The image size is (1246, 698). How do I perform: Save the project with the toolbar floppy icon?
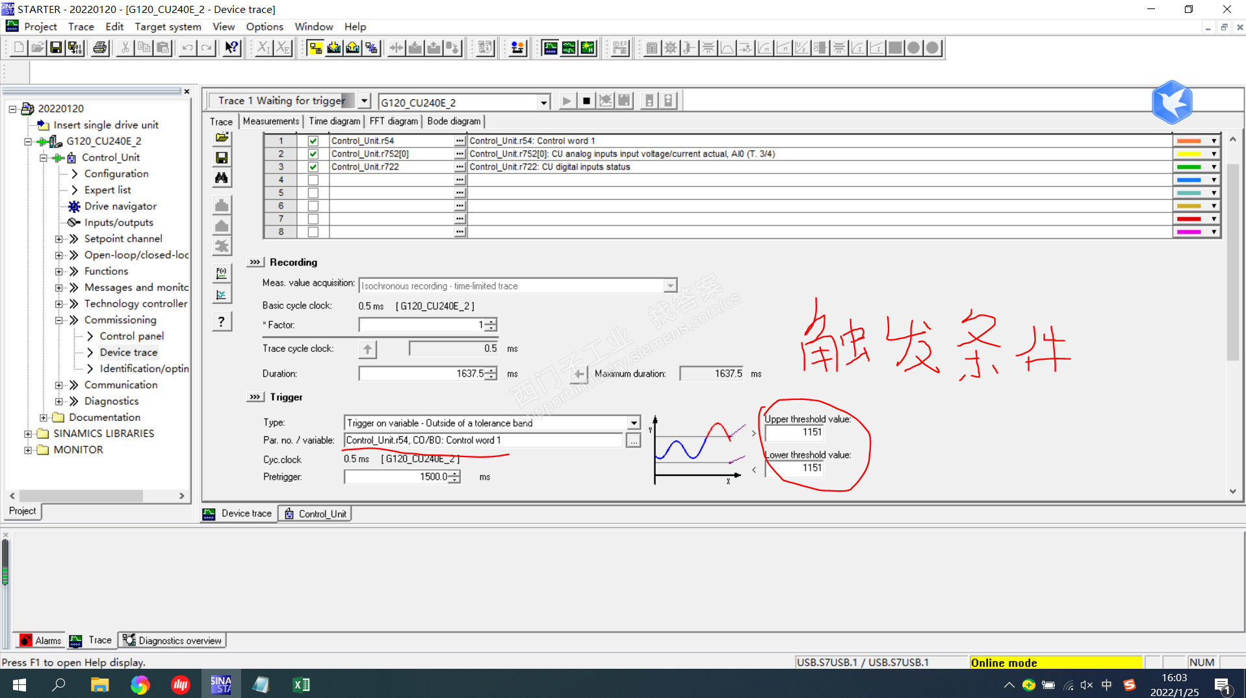pos(56,48)
